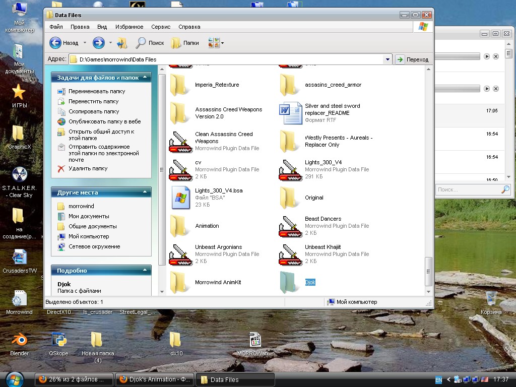Click the side task pane scrollbar thumb

[162, 170]
